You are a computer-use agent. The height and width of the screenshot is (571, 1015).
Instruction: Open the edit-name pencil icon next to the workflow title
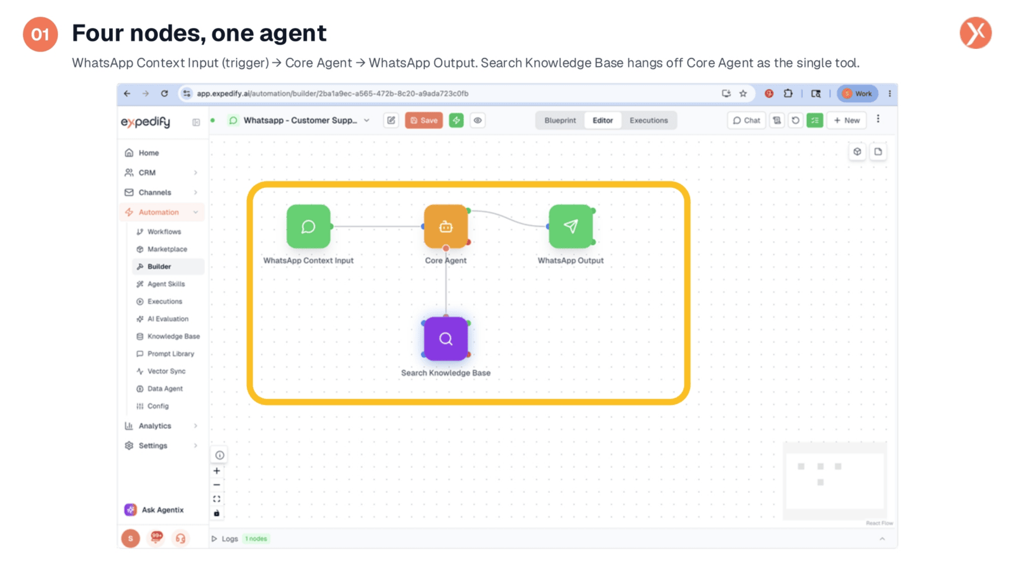pyautogui.click(x=391, y=120)
